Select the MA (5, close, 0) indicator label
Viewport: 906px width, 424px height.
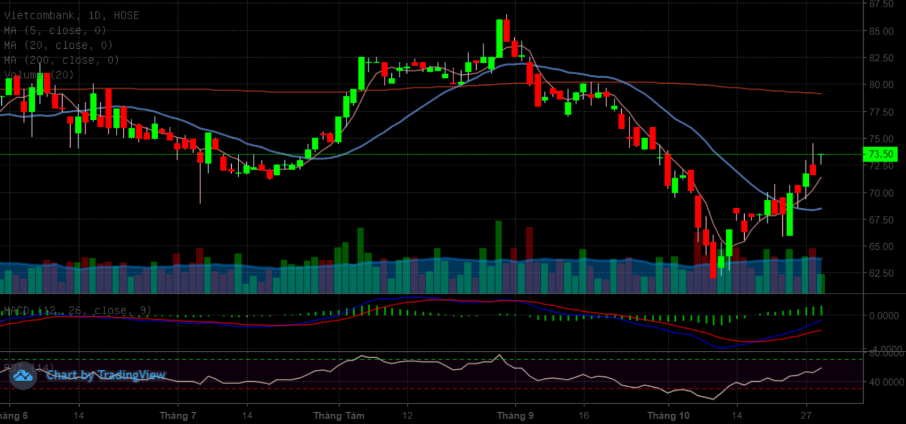click(x=55, y=30)
